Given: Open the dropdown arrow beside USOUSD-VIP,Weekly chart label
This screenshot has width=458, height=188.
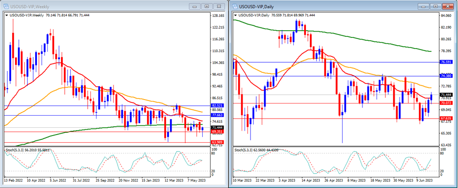Looking at the screenshot, I should coord(6,15).
